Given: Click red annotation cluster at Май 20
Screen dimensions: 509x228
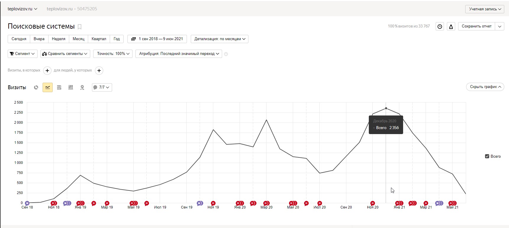Looking at the screenshot, I should click(x=293, y=203).
